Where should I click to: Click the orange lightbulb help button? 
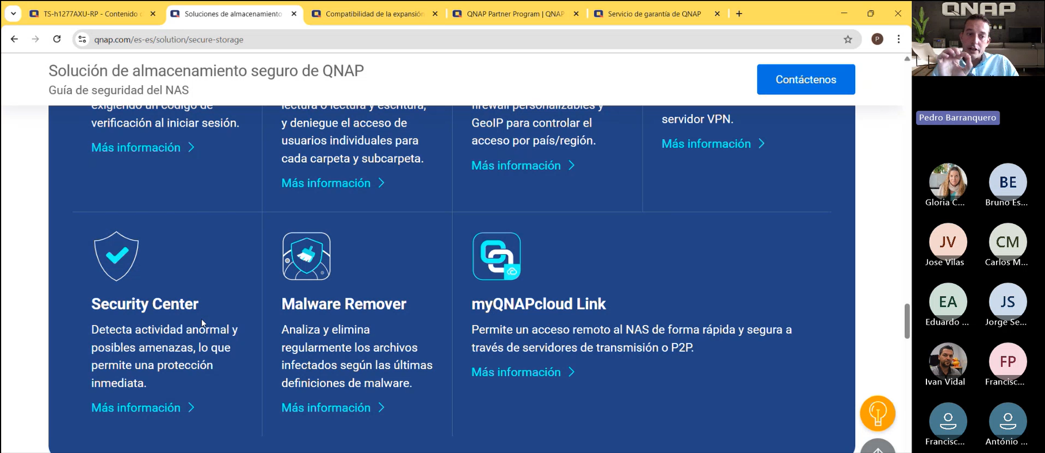pos(878,413)
